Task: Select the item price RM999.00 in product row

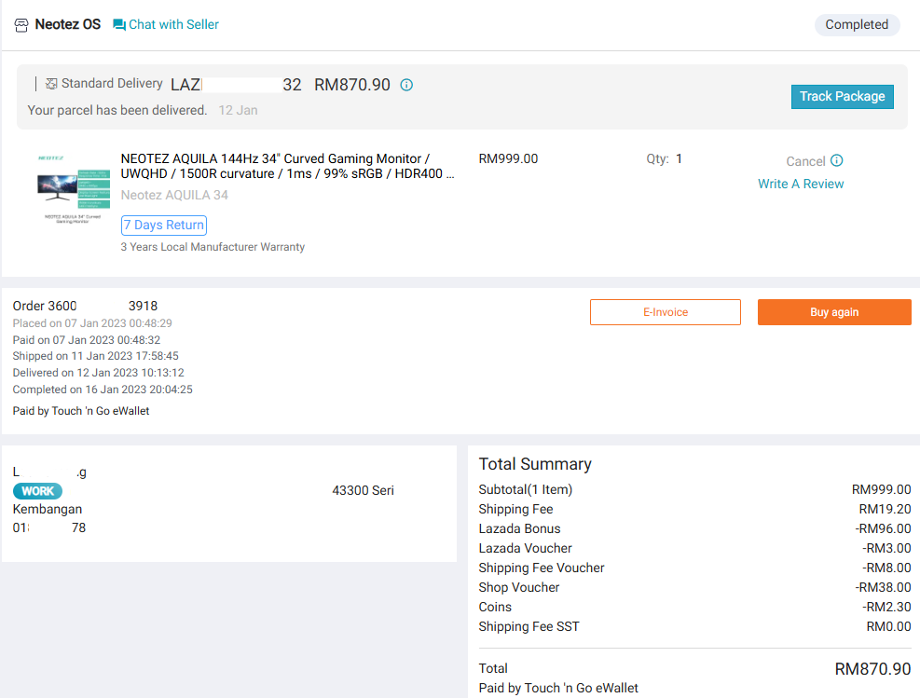Action: 508,159
